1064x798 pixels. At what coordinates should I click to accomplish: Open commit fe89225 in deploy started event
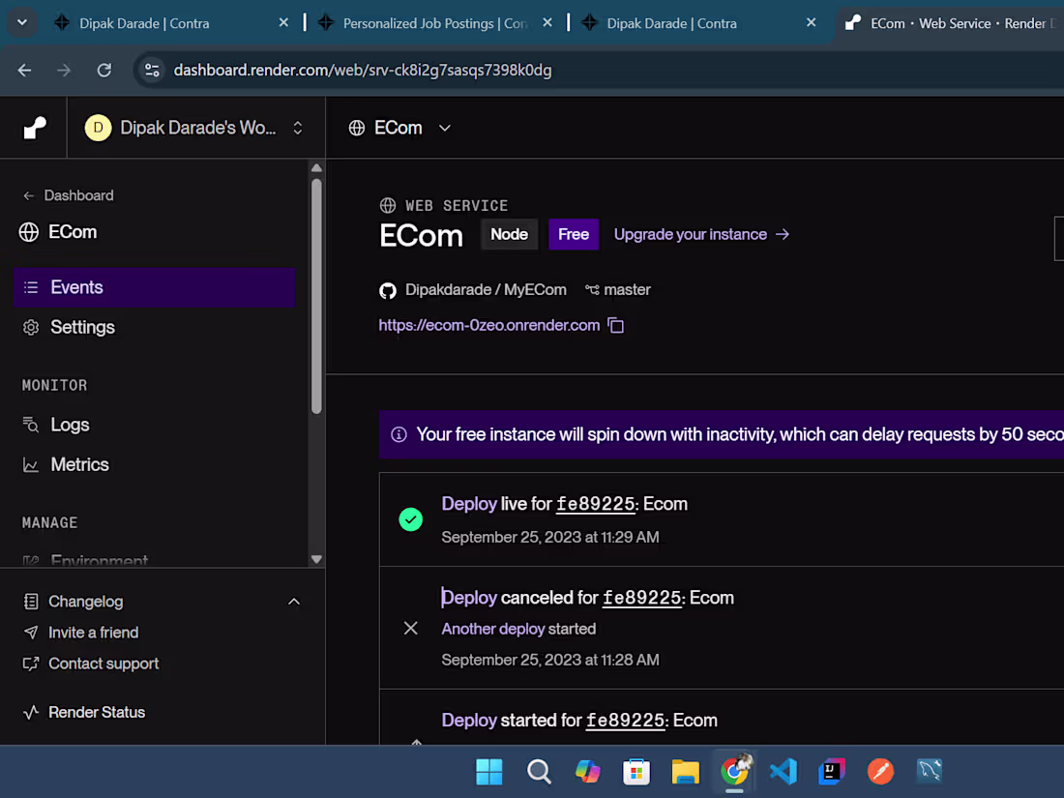point(625,721)
